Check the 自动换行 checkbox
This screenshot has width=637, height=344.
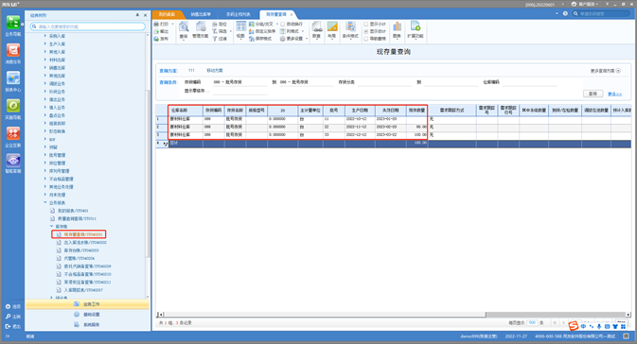coord(283,25)
